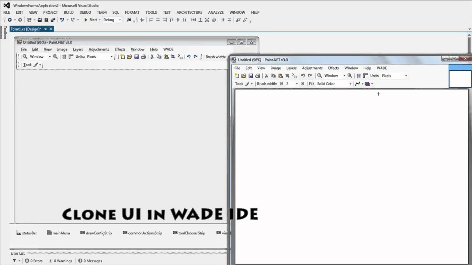472x265 pixels.
Task: Click Open folder icon in front Paint.NET window
Action: coord(244,76)
